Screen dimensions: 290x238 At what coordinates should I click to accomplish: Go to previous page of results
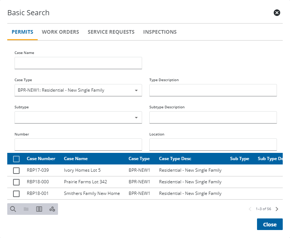[x=250, y=209]
